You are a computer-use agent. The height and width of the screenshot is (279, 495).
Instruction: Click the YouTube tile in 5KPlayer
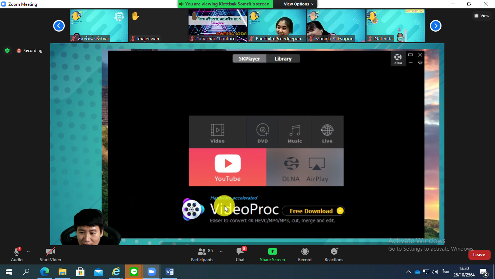(x=227, y=167)
